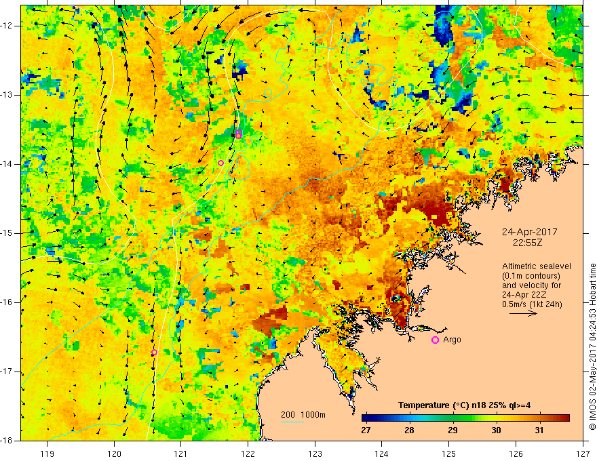597x461 pixels.
Task: Click the '0.5m/s (1kt 24h)' scale text
Action: (532, 304)
